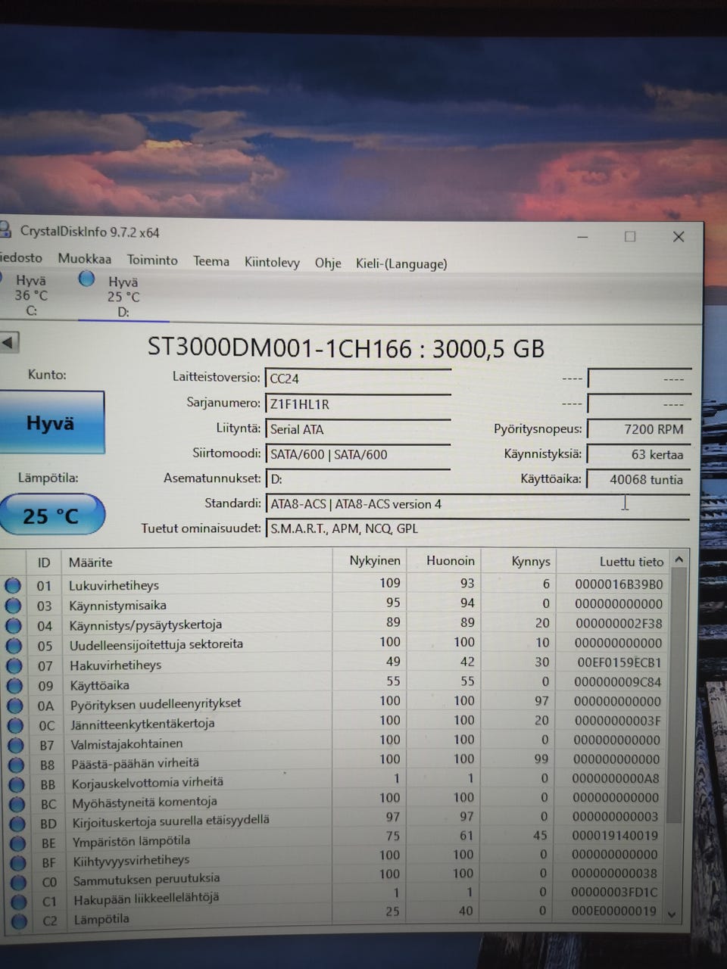Screen dimensions: 727x969
Task: Click the Hyvä health status button
Action: 51,422
